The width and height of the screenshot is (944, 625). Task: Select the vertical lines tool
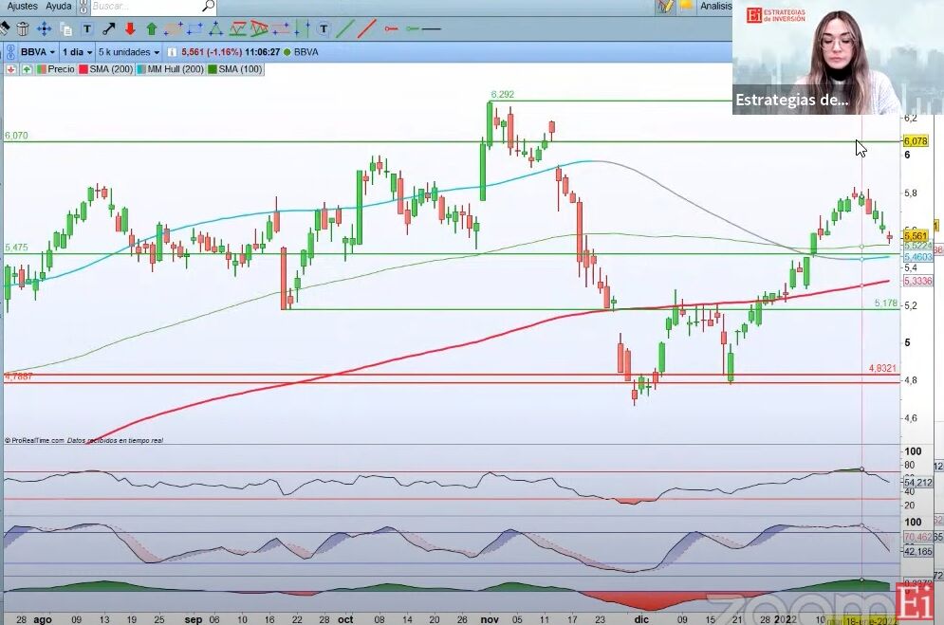(x=303, y=28)
